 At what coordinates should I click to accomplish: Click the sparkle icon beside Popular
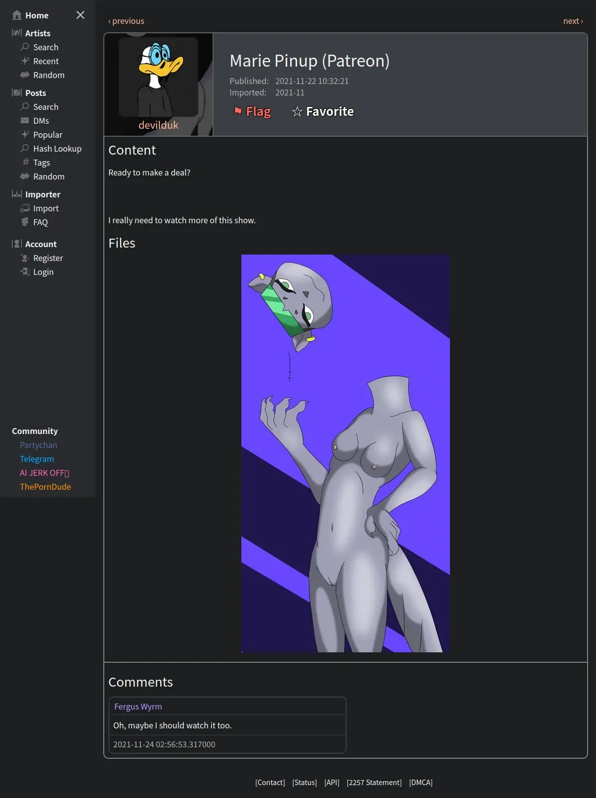[25, 134]
